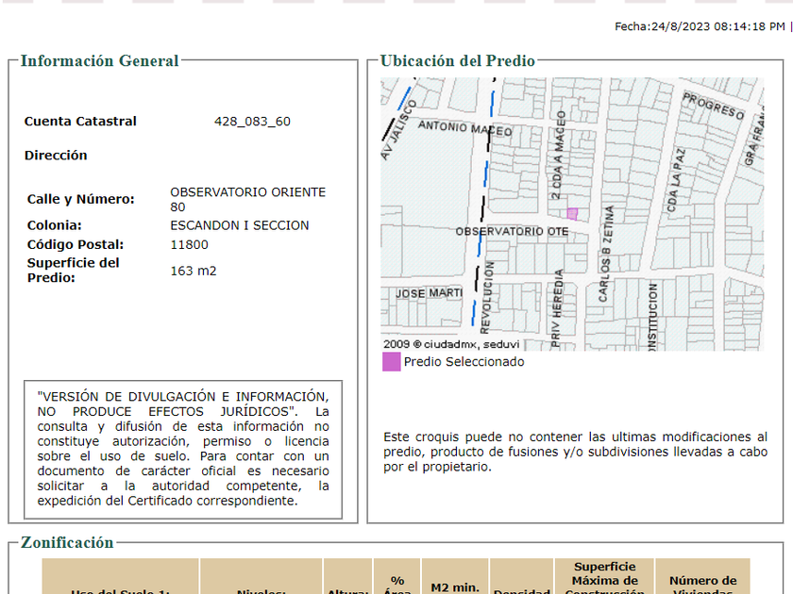This screenshot has width=793, height=594.
Task: Click the Información General section heading
Action: point(100,60)
